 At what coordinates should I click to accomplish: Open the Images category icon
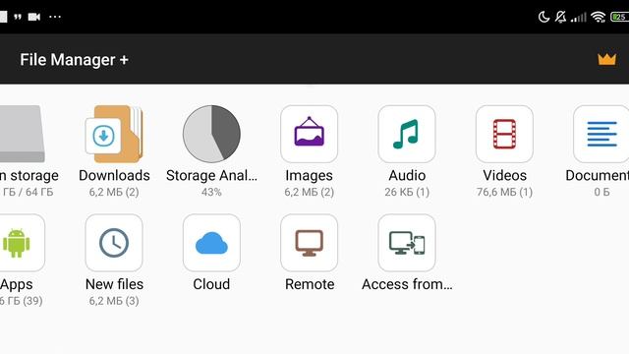[x=309, y=134]
